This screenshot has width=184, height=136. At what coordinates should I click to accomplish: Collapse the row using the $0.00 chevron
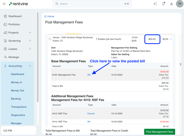[171, 39]
